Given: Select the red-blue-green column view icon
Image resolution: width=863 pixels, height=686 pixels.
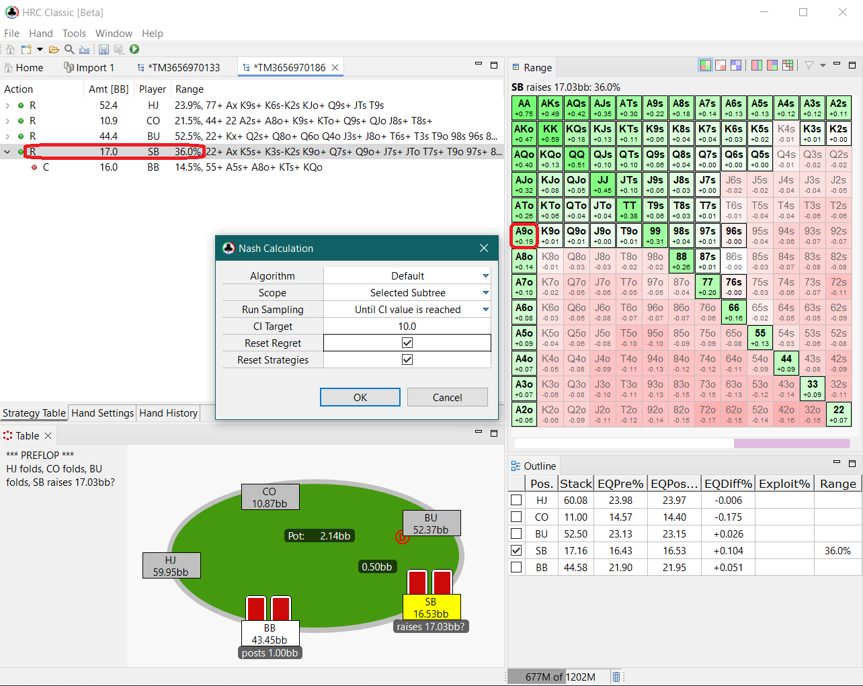Looking at the screenshot, I should [x=757, y=65].
